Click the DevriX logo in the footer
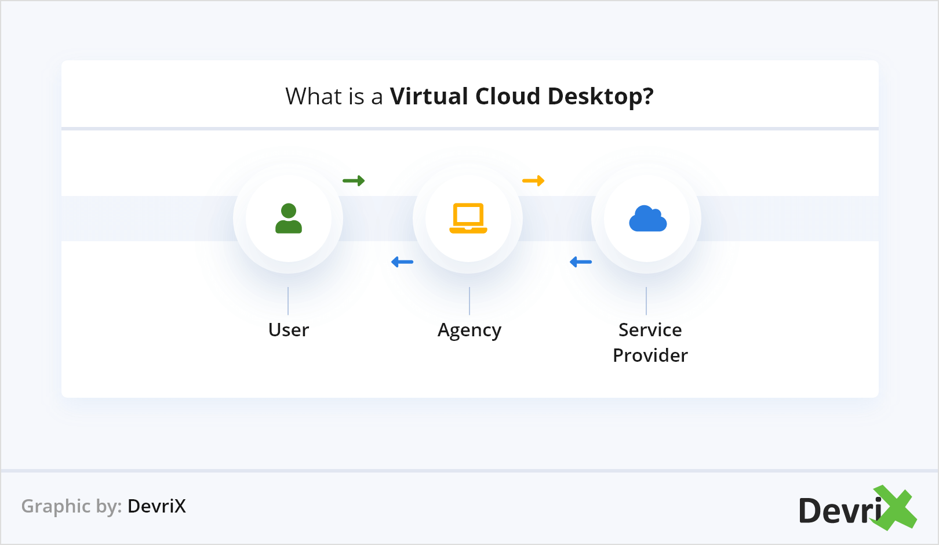Screen dimensions: 939x545 (858, 508)
